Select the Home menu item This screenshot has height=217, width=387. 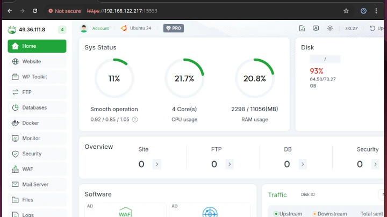click(x=37, y=46)
